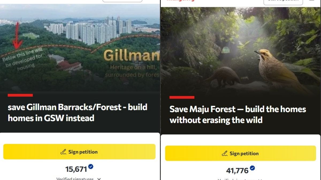Sign the Gillman Barracks/Forest petition
Screen dimensions: 321x180
coord(79,152)
